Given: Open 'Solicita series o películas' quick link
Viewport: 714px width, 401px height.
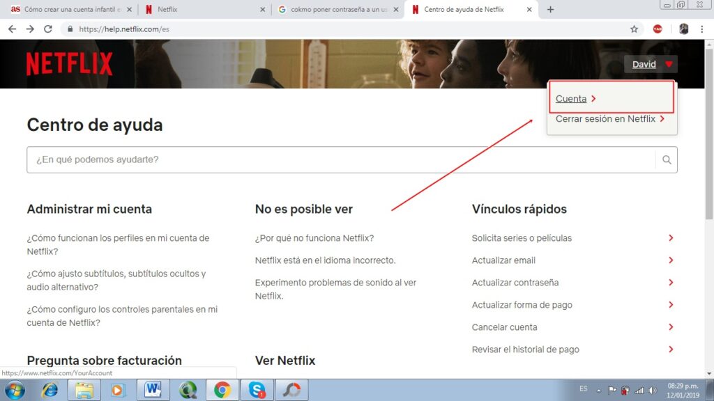Looking at the screenshot, I should pyautogui.click(x=522, y=238).
